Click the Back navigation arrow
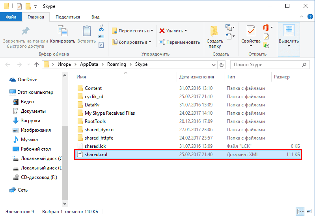 click(7, 65)
